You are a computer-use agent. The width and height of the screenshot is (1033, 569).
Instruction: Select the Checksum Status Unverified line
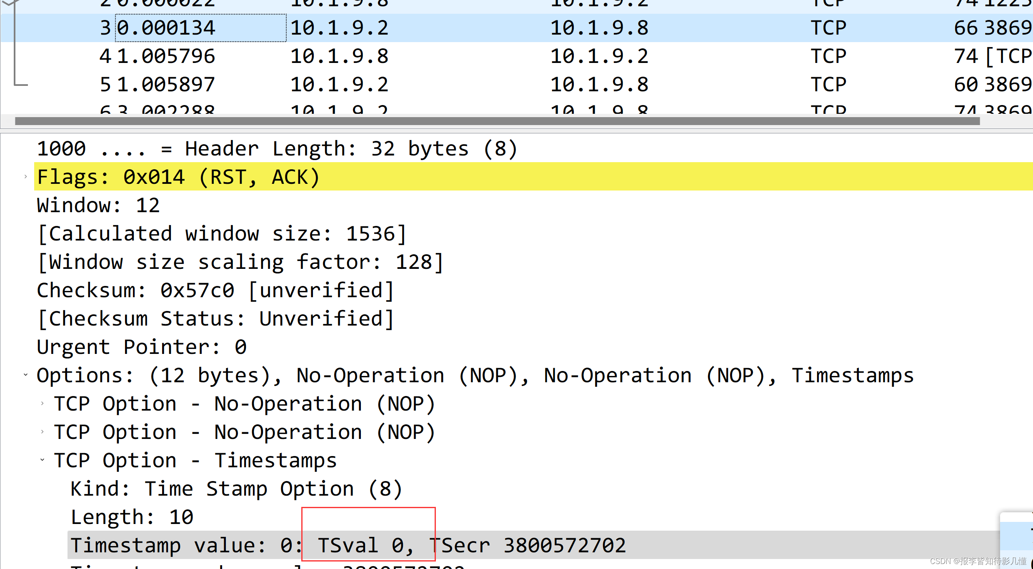click(x=215, y=318)
